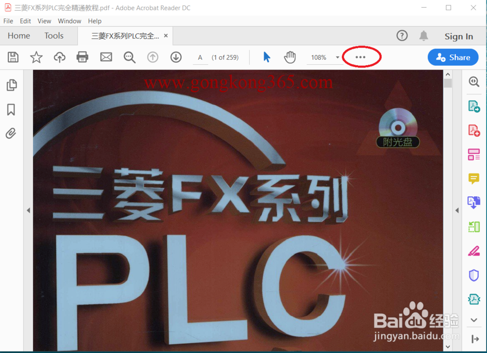Open the Find text magnifier icon
The height and width of the screenshot is (353, 487).
click(x=130, y=57)
